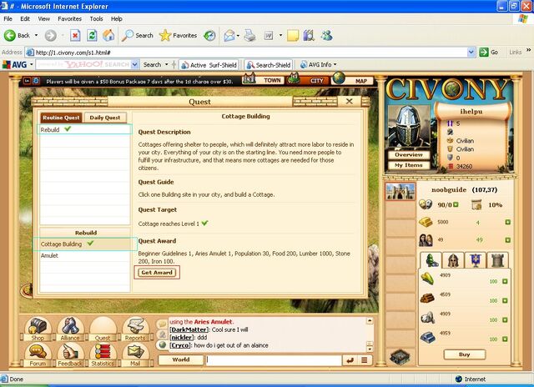Expand the IE Mail button arrow
The image size is (534, 387).
pyautogui.click(x=238, y=35)
